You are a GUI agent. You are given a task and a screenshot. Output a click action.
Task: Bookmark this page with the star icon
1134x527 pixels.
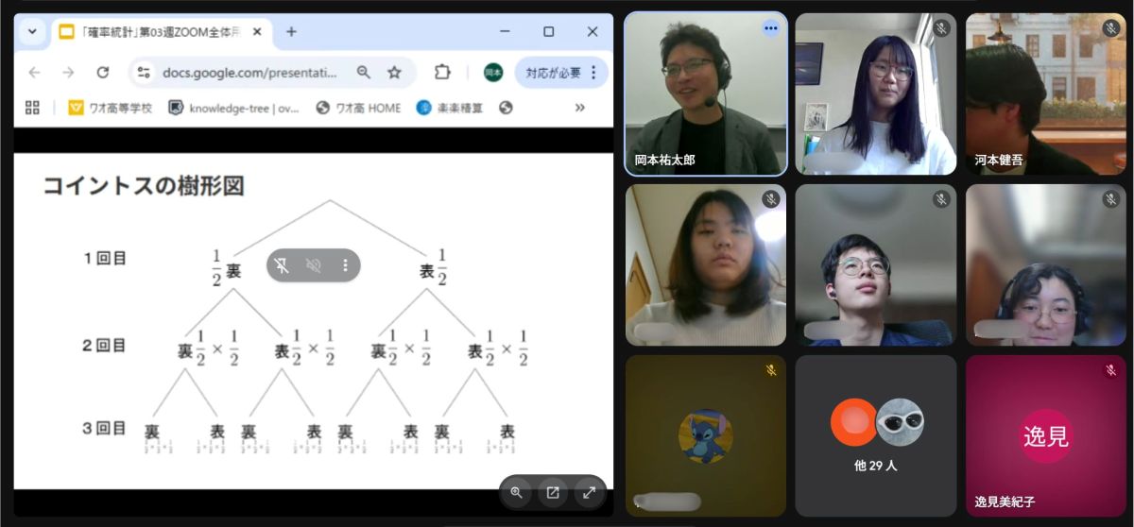(x=394, y=73)
